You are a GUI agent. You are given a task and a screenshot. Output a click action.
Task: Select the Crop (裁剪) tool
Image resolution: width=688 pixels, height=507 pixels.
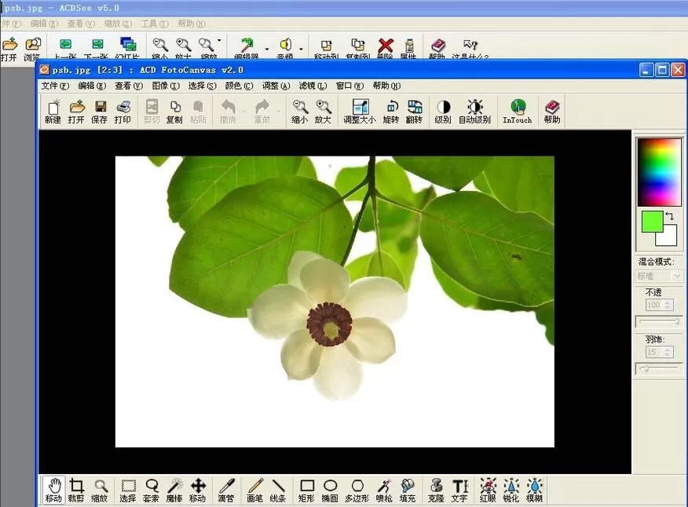point(76,490)
